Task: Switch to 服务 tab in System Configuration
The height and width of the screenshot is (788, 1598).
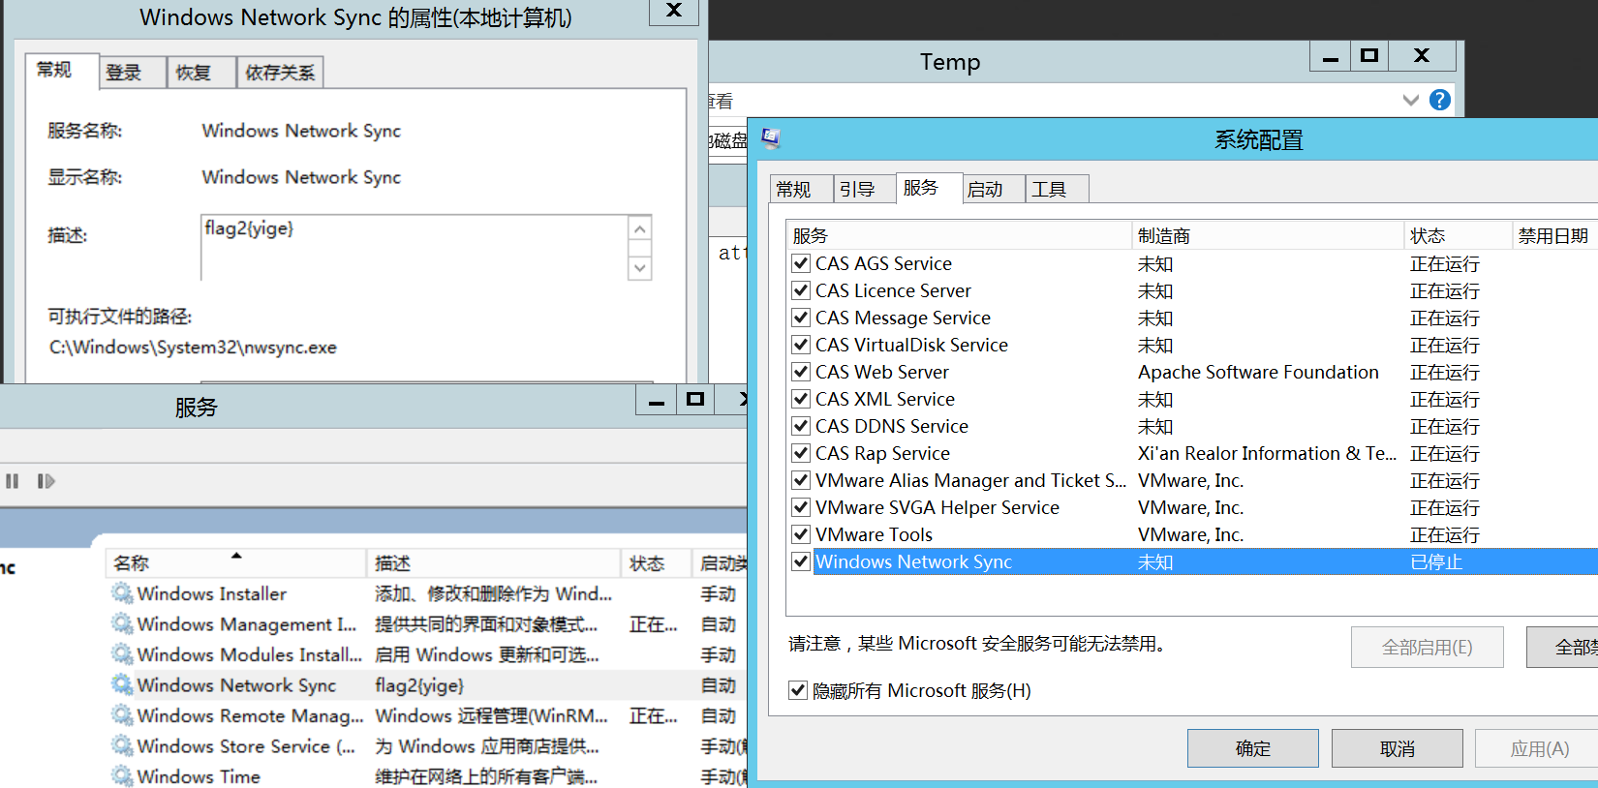Action: point(929,187)
